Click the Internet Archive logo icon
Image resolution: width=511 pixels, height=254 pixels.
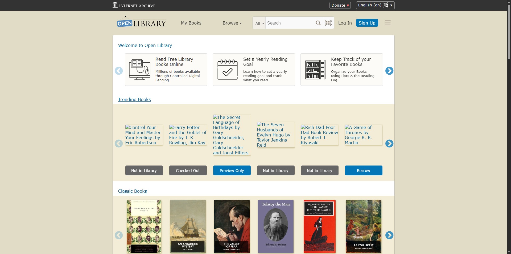tap(115, 5)
